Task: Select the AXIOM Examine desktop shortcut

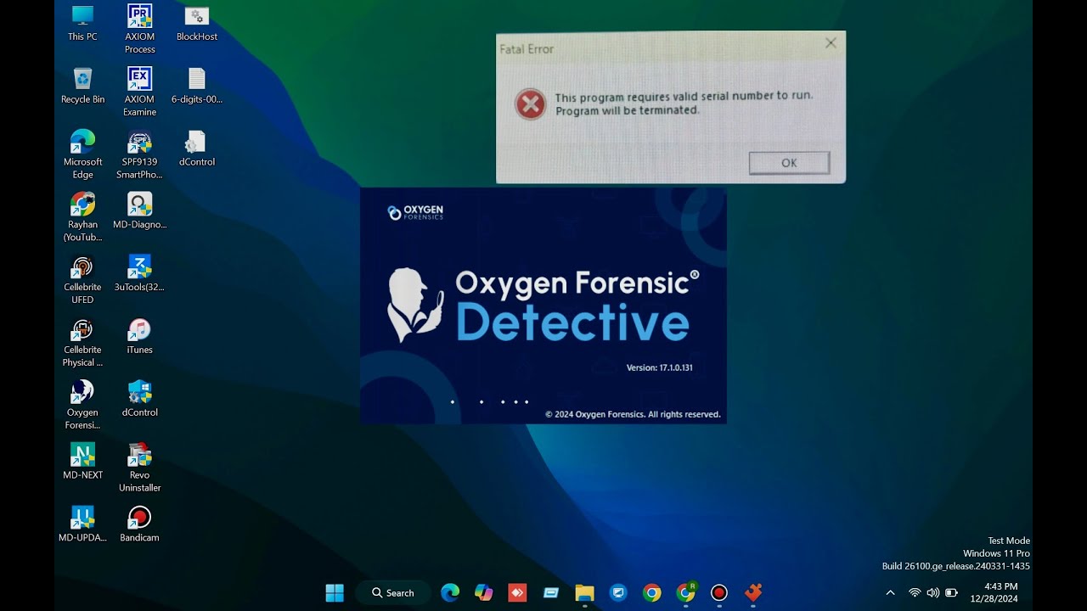Action: (x=139, y=92)
